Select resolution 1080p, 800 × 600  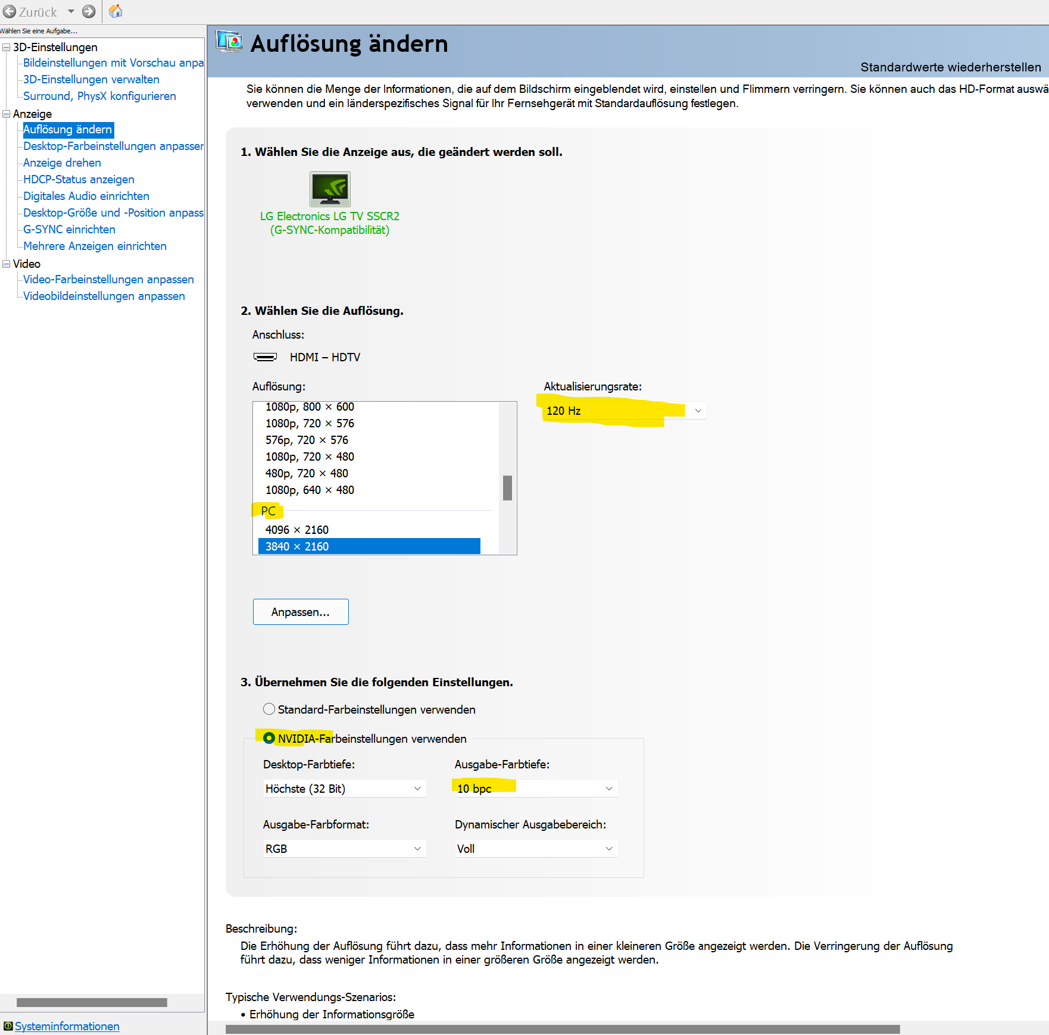tap(310, 407)
